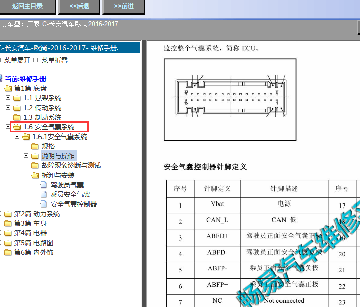Select the 故障现象诊断与测试 label
This screenshot has height=307, width=360.
(x=71, y=165)
